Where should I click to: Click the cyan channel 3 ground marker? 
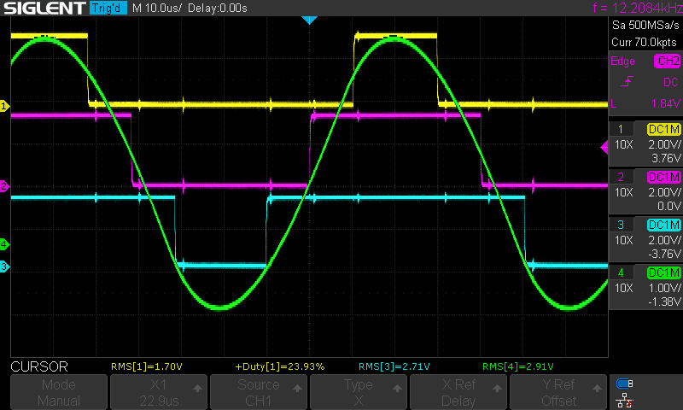click(4, 267)
